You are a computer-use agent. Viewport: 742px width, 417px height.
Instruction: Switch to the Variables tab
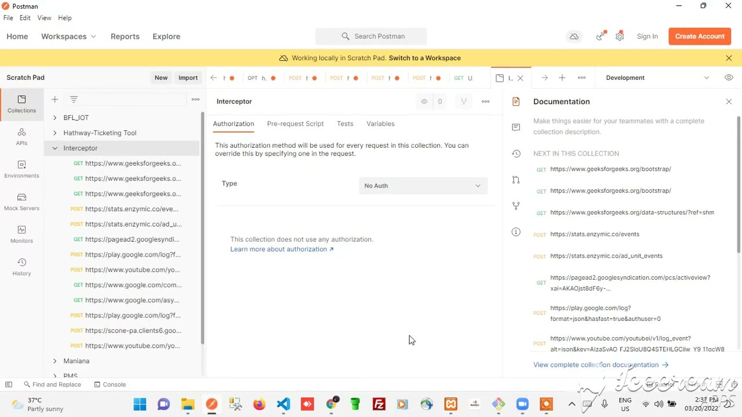click(x=380, y=124)
